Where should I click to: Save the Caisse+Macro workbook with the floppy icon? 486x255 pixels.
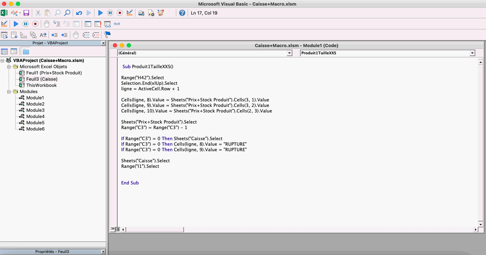click(x=26, y=13)
